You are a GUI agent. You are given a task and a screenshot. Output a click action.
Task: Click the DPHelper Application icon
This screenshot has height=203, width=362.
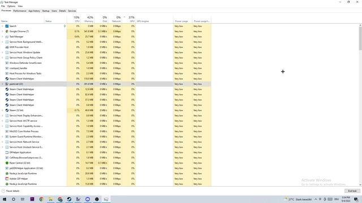pos(7,152)
